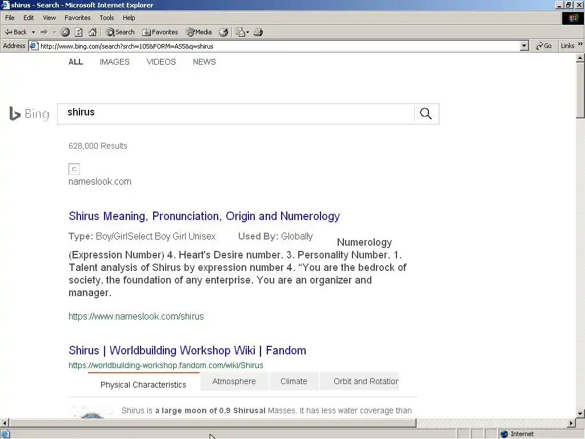Viewport: 585px width, 439px height.
Task: Stop page loading with the Stop icon
Action: click(x=65, y=32)
